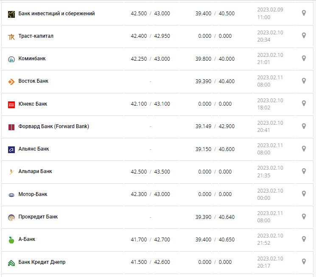This screenshot has width=316, height=277.
Task: Click the Мотор-Банк name link
Action: (x=33, y=194)
